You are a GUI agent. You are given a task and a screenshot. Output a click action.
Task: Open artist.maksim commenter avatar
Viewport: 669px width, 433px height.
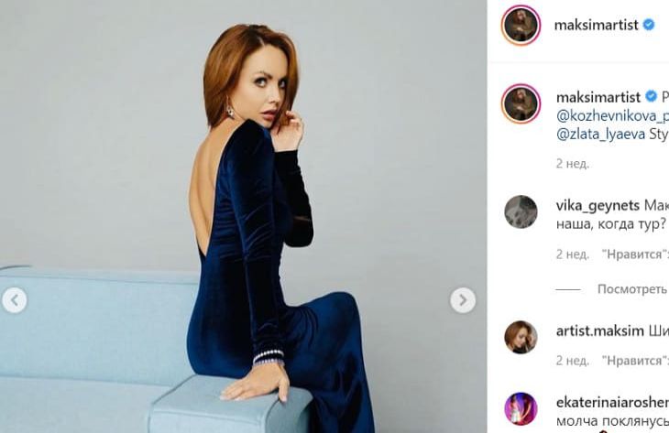click(521, 337)
